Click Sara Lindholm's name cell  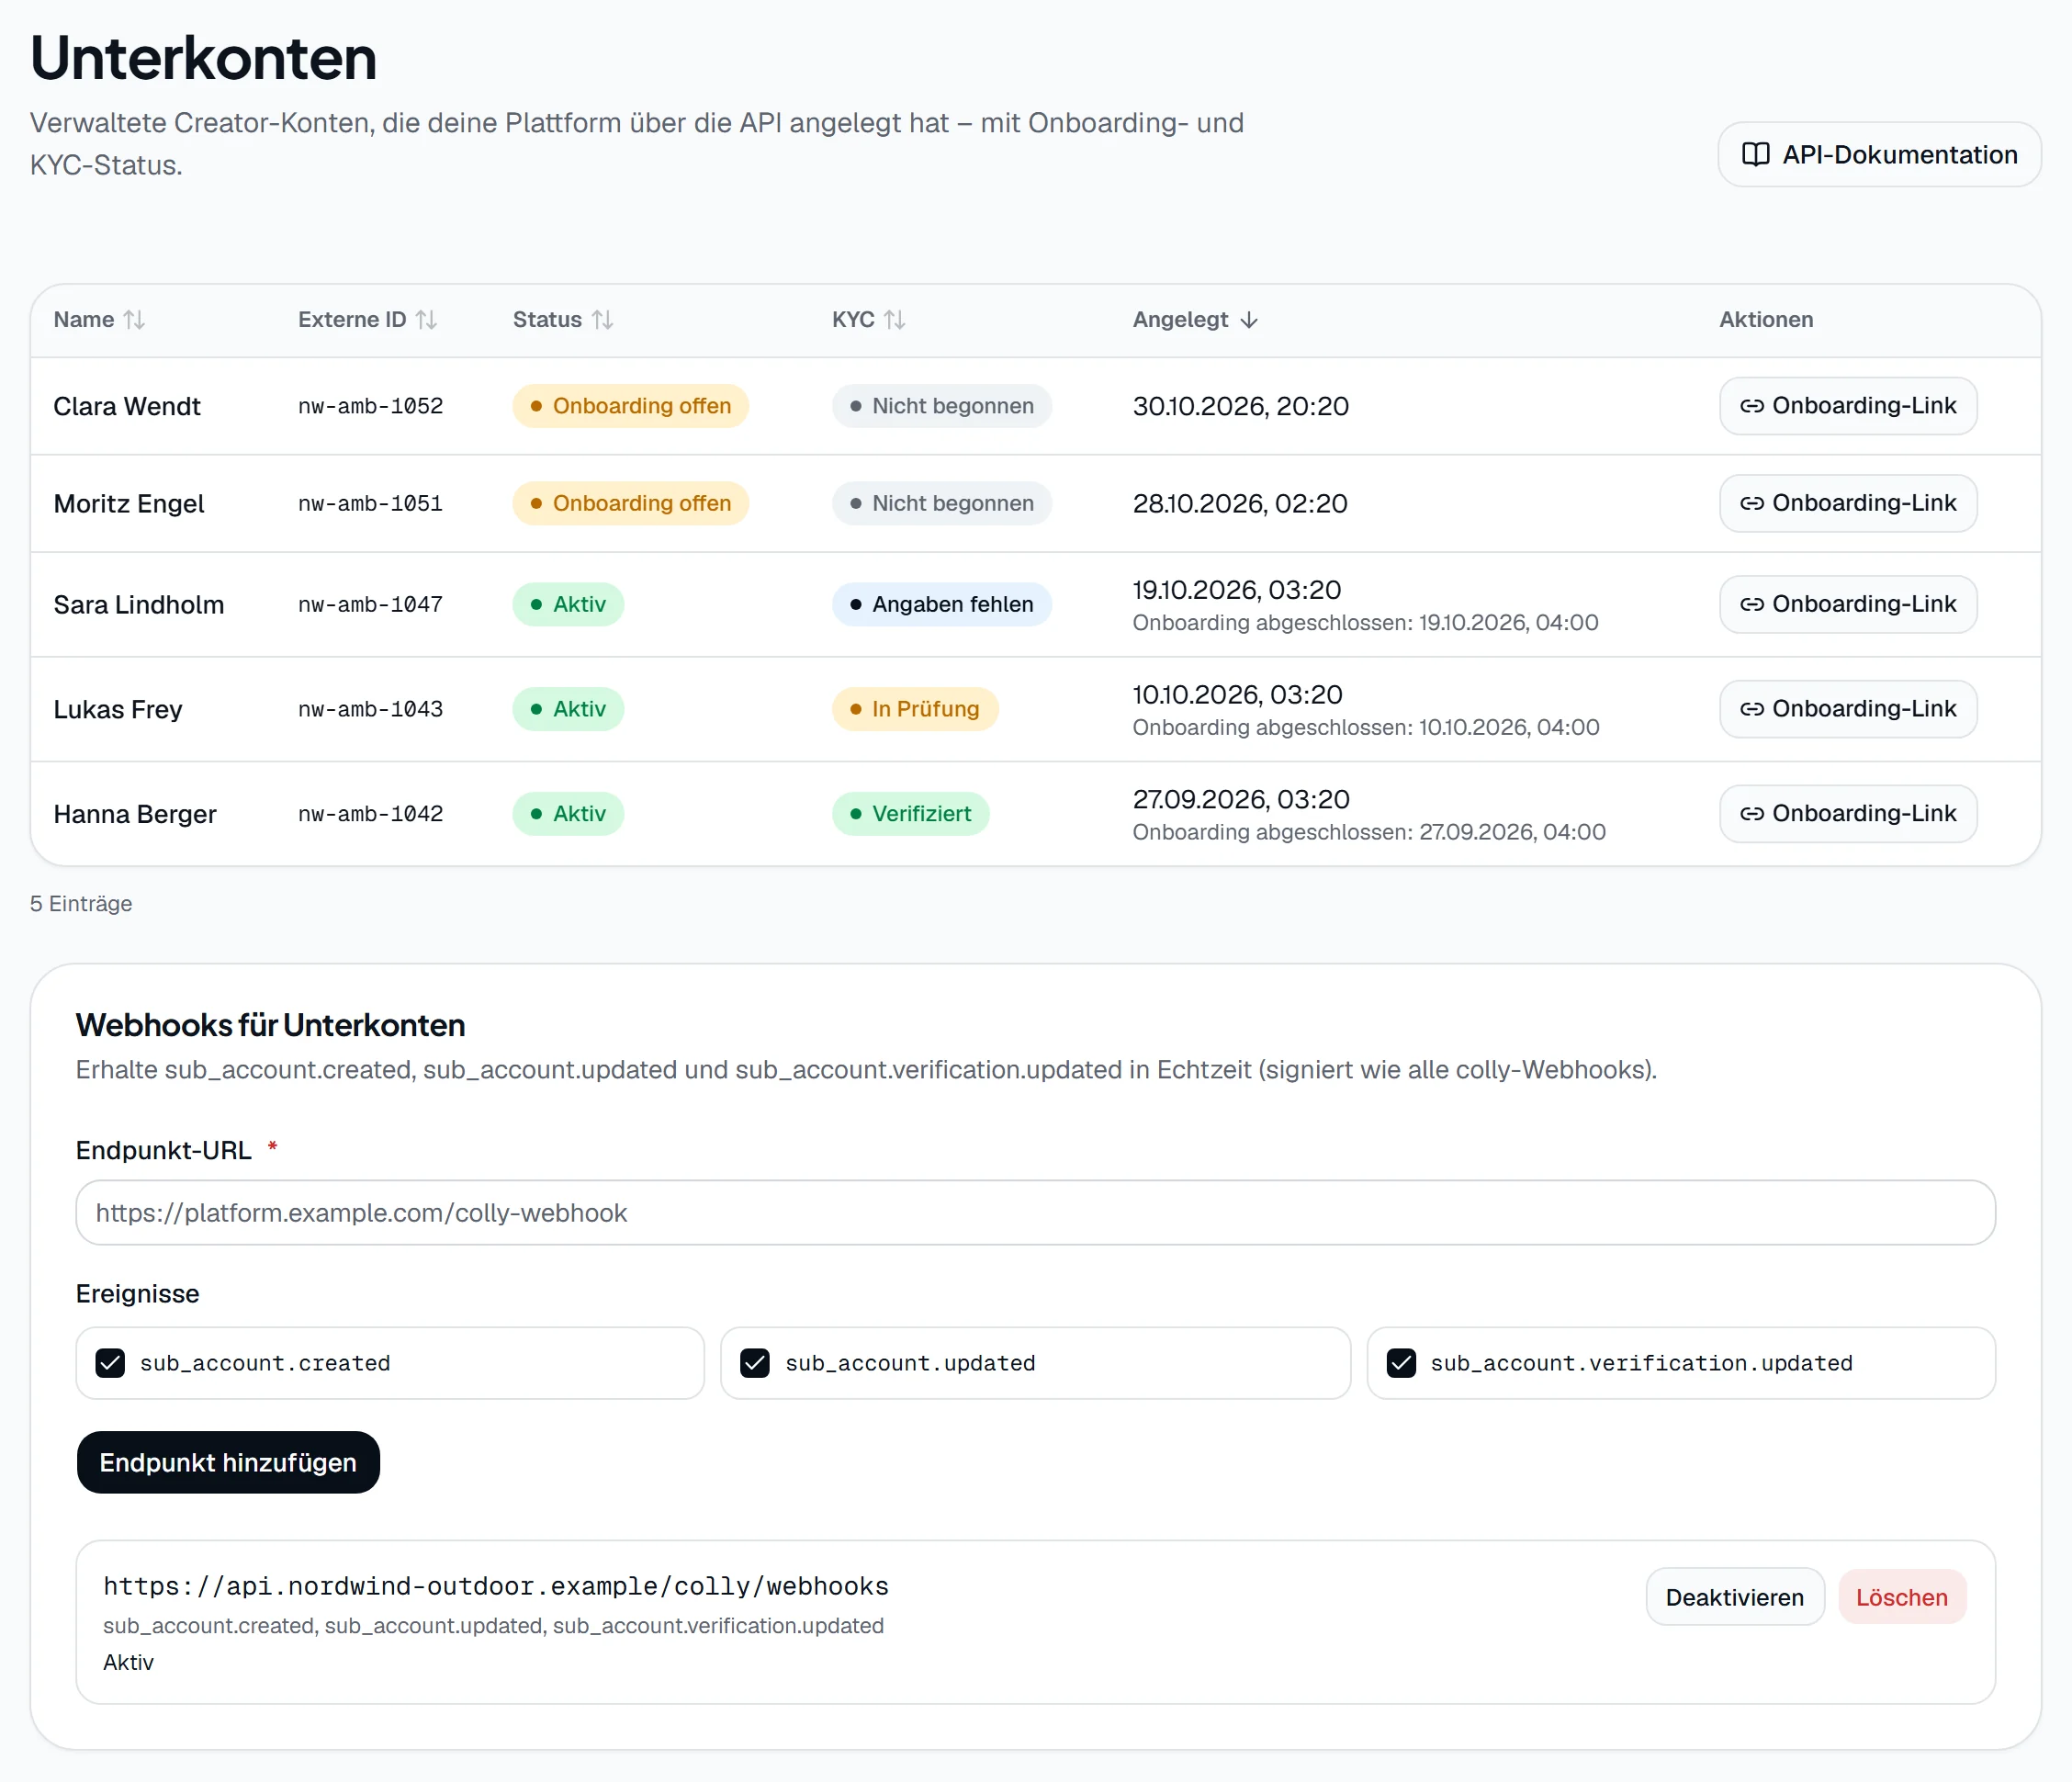[139, 604]
